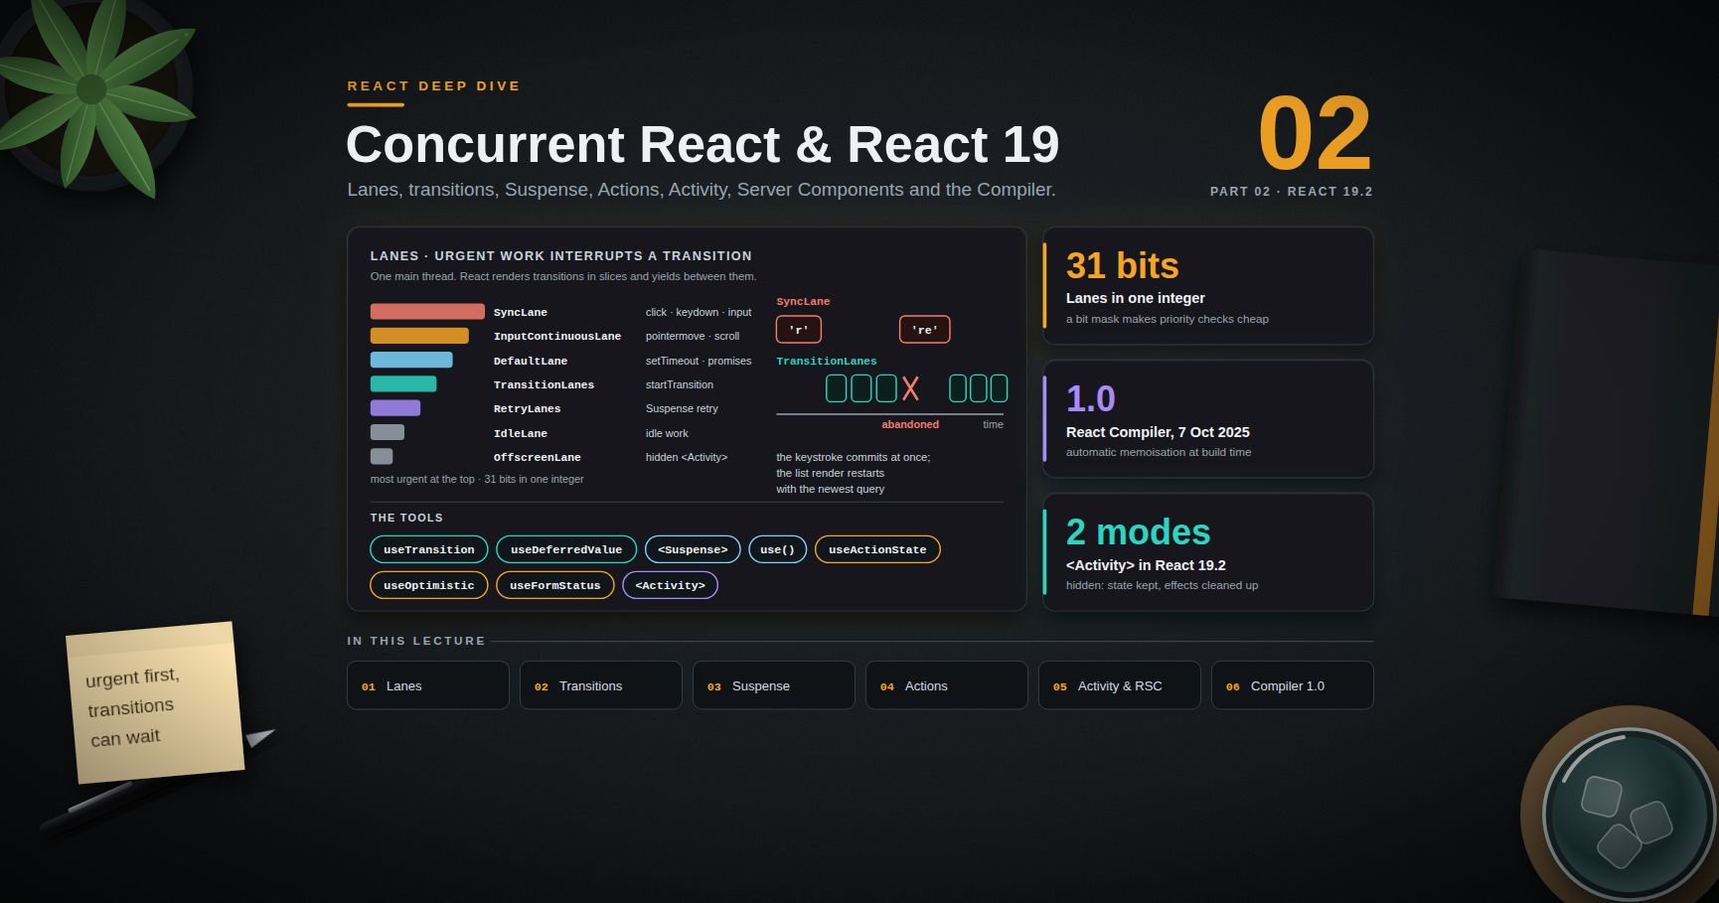The height and width of the screenshot is (903, 1719).
Task: Click the 'Concurrent React & React 19' title
Action: [x=703, y=145]
